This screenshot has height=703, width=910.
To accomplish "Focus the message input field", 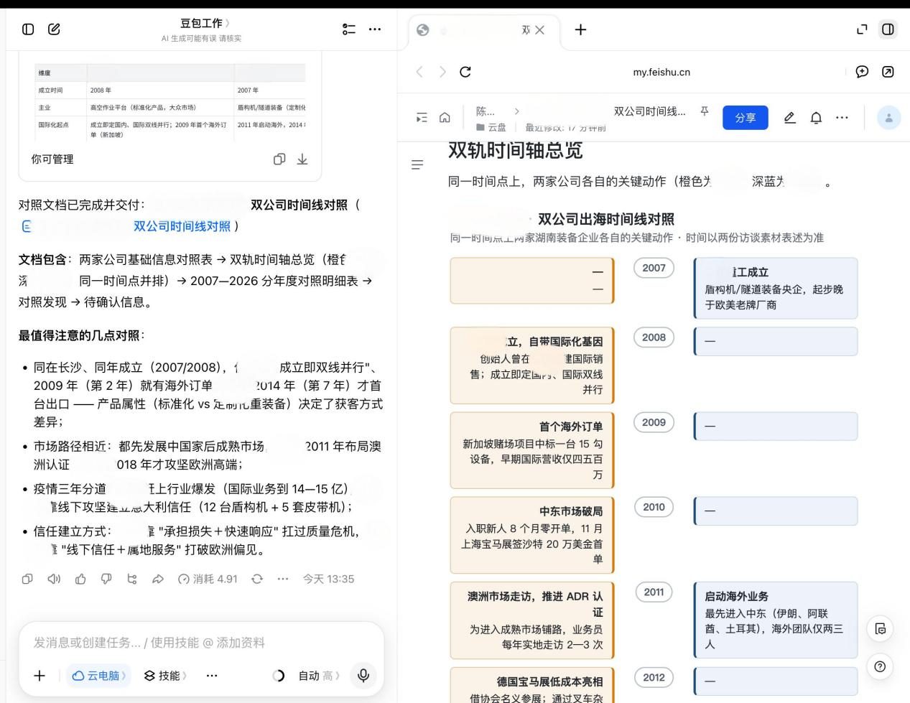I will 201,643.
